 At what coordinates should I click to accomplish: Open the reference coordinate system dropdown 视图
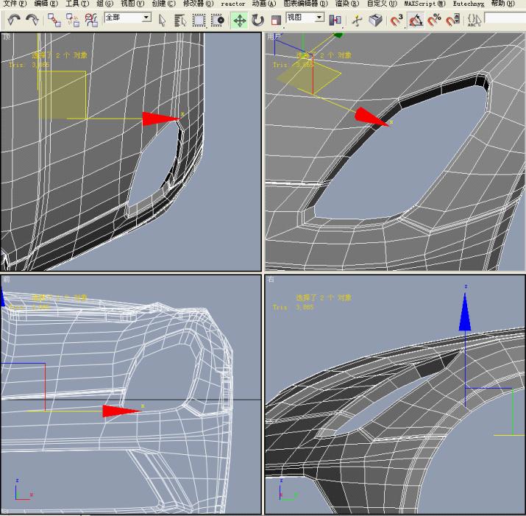[x=305, y=18]
